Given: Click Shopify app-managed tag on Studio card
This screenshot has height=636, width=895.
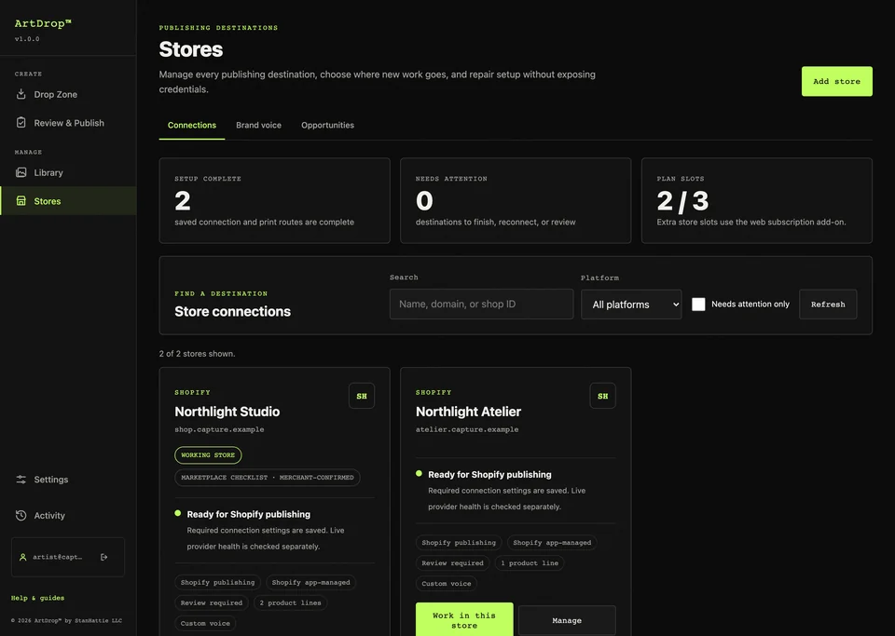Looking at the screenshot, I should coord(310,582).
